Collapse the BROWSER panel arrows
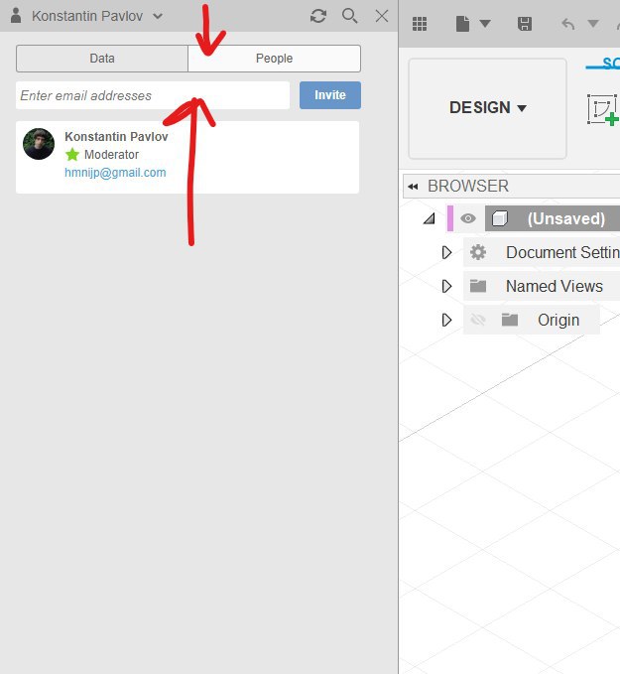 click(413, 187)
